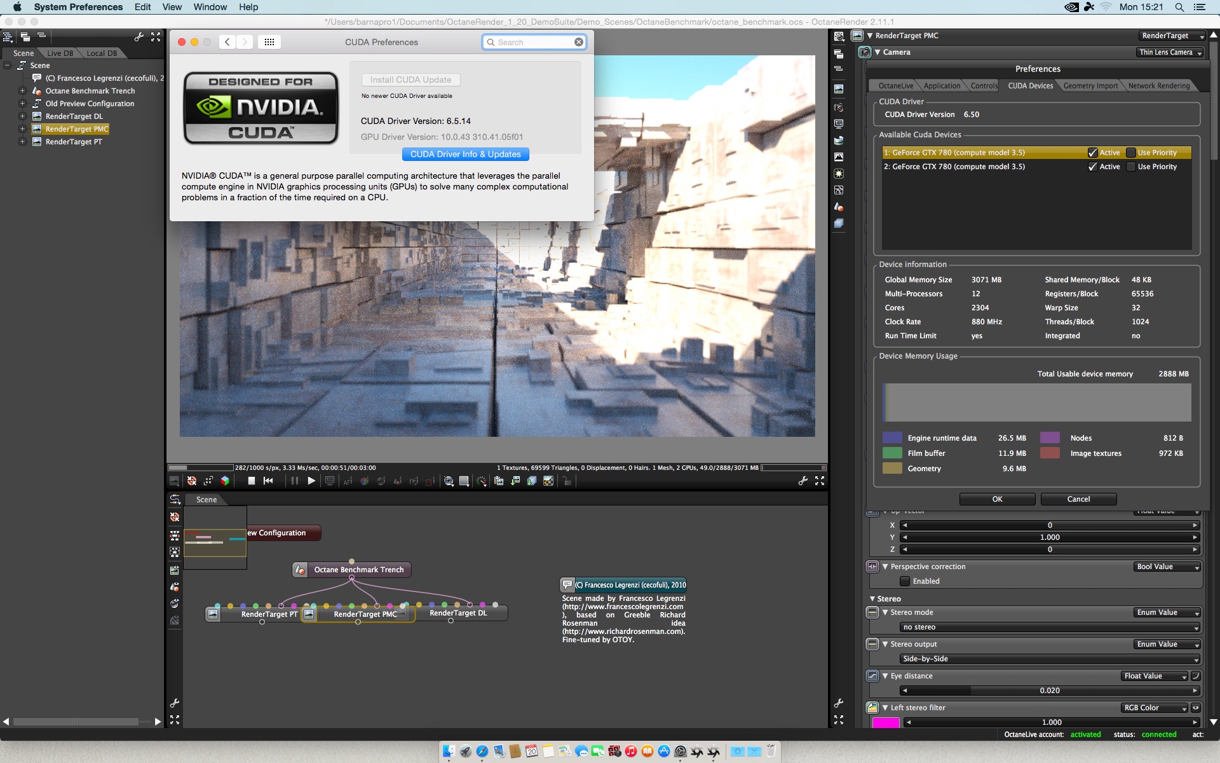The height and width of the screenshot is (763, 1220).
Task: Expand Octane Benchmark Trench tree node
Action: 22,91
